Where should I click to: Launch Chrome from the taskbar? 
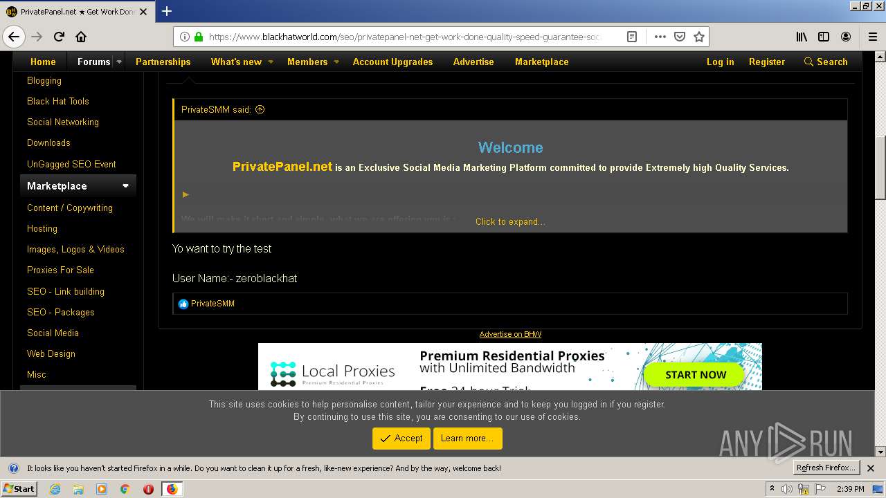[125, 489]
